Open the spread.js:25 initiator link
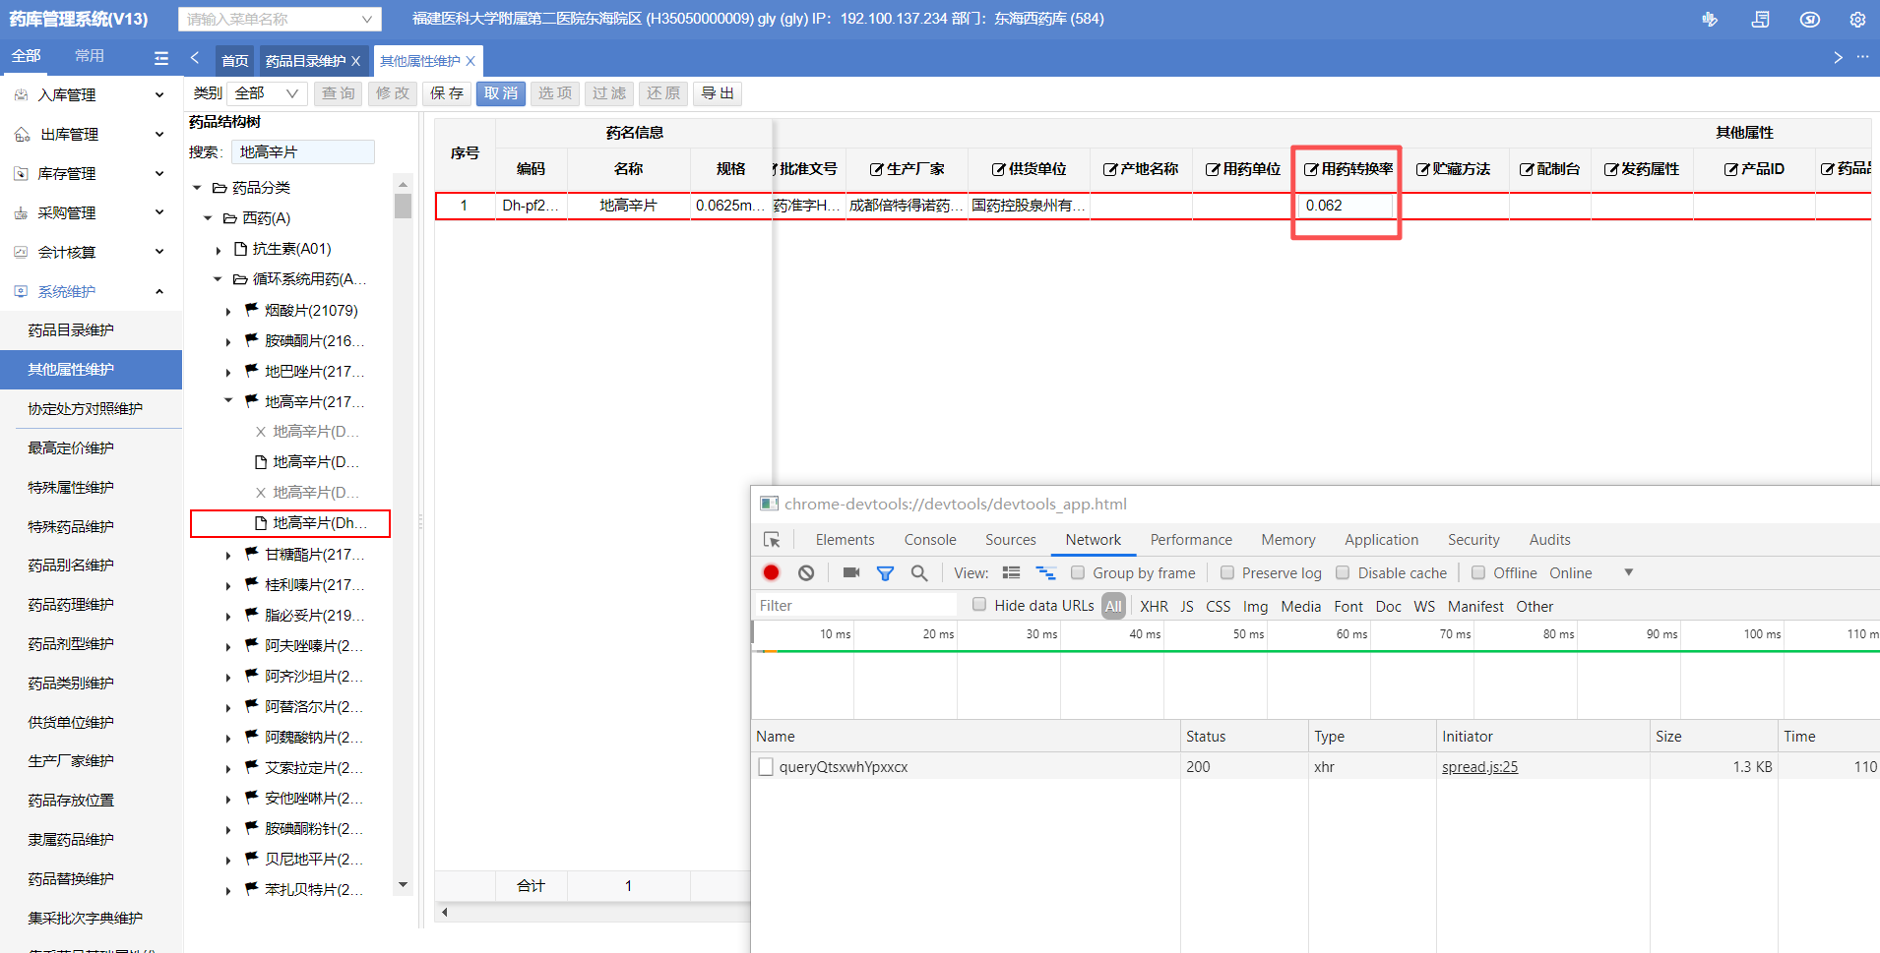The image size is (1880, 953). click(x=1480, y=767)
